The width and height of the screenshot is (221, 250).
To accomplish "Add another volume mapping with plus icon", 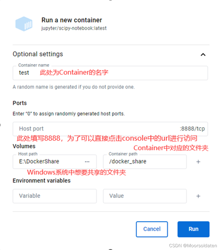I will click(198, 162).
